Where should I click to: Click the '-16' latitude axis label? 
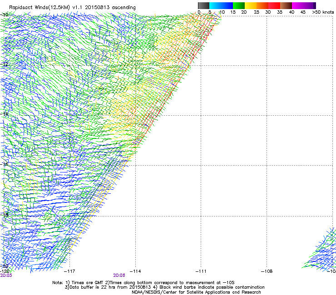tap(5, 164)
